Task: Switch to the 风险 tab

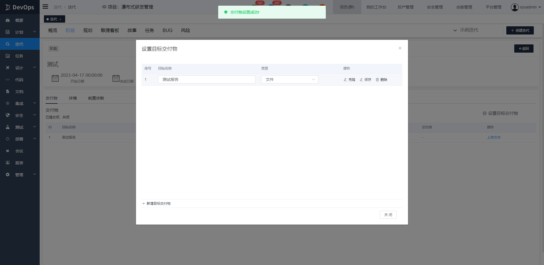Action: pyautogui.click(x=186, y=30)
